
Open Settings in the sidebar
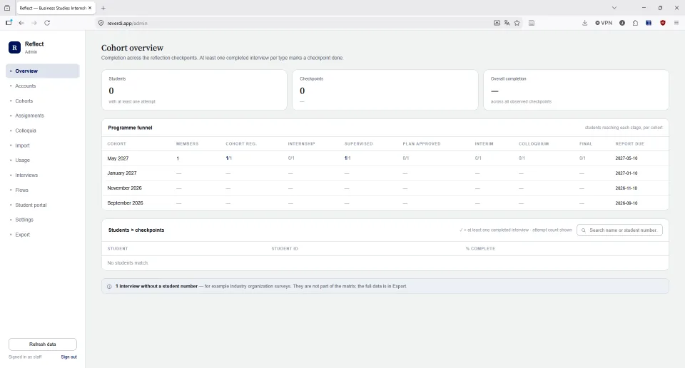coord(42,220)
